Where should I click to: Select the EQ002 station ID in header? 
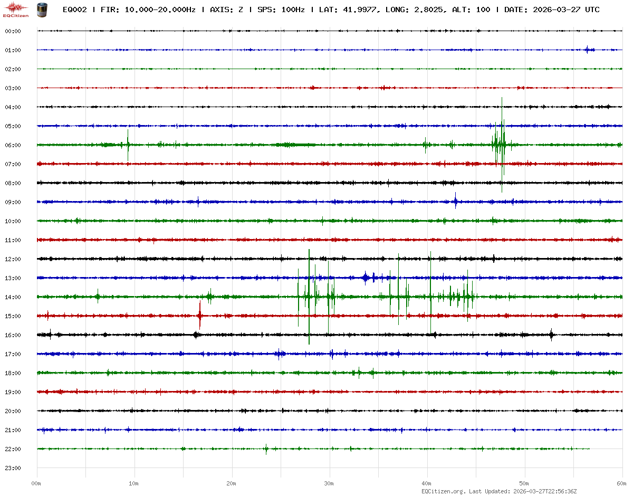pyautogui.click(x=74, y=9)
